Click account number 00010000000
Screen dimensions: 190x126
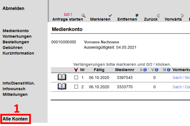pos(64,42)
